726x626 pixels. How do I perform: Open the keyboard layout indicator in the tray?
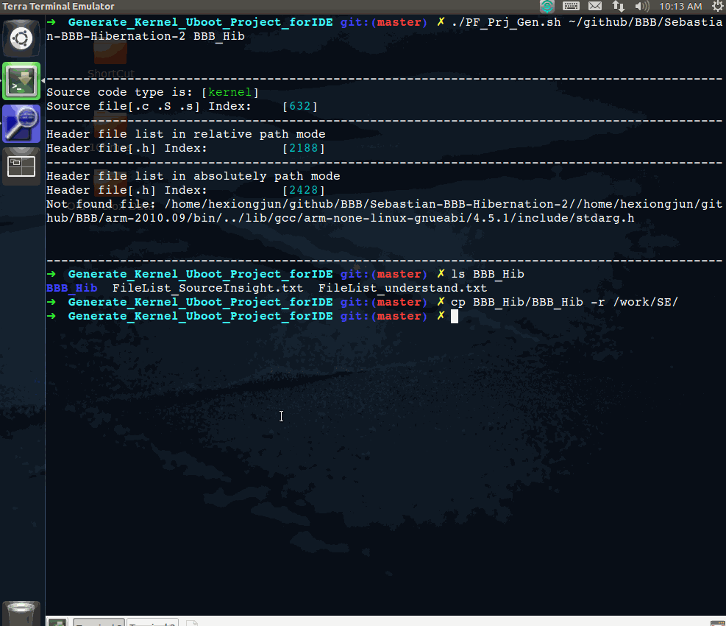coord(572,7)
